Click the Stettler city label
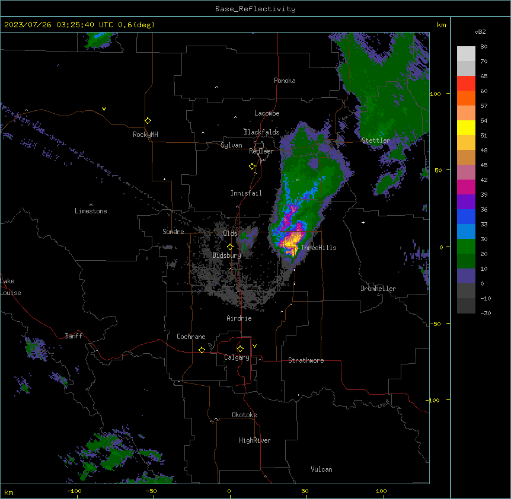Viewport: 511px width, 499px height. (376, 140)
